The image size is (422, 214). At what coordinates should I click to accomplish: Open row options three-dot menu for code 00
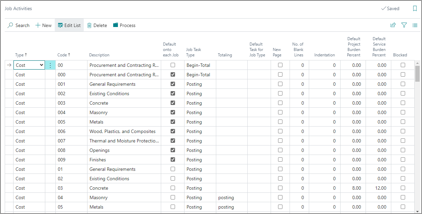pos(50,65)
